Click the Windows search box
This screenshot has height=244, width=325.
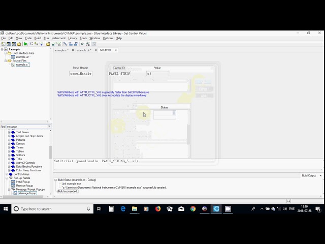click(x=52, y=209)
